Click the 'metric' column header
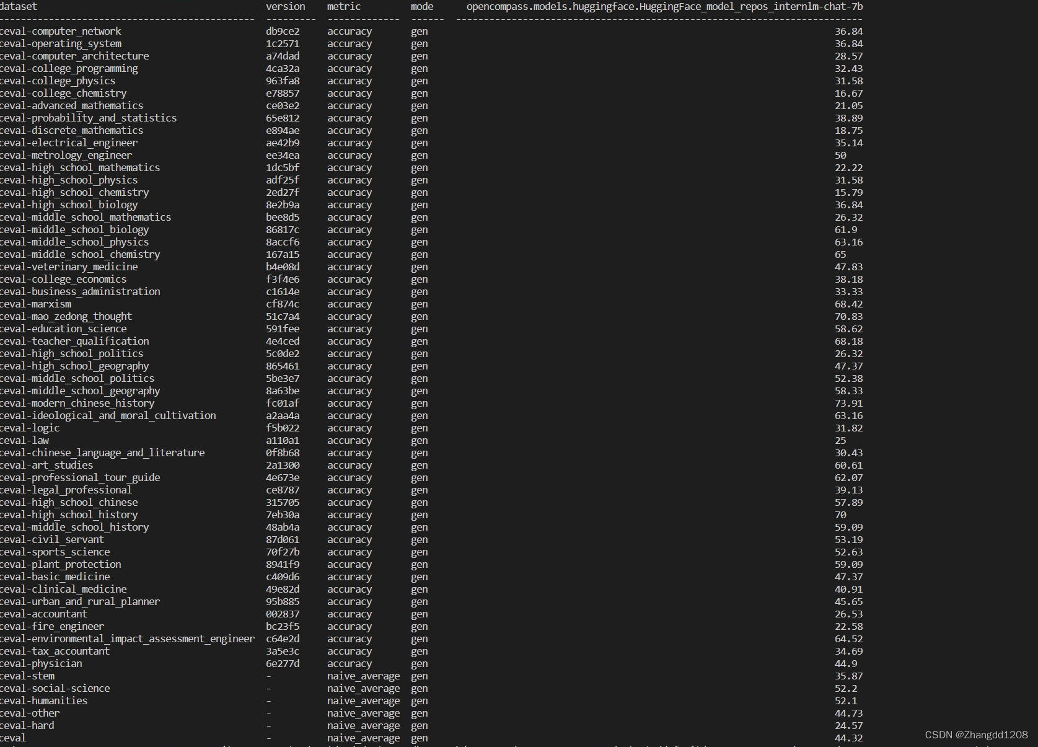1038x747 pixels. [344, 6]
